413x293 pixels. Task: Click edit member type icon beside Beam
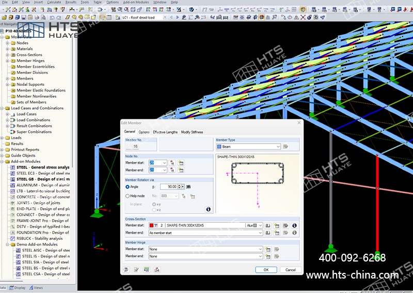[285, 147]
